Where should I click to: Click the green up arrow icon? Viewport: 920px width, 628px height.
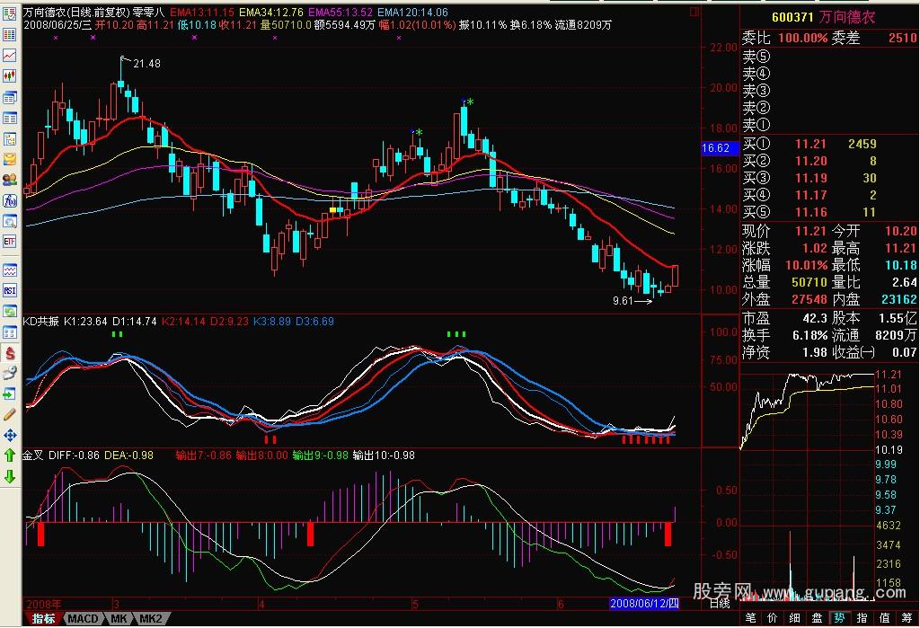(x=10, y=456)
